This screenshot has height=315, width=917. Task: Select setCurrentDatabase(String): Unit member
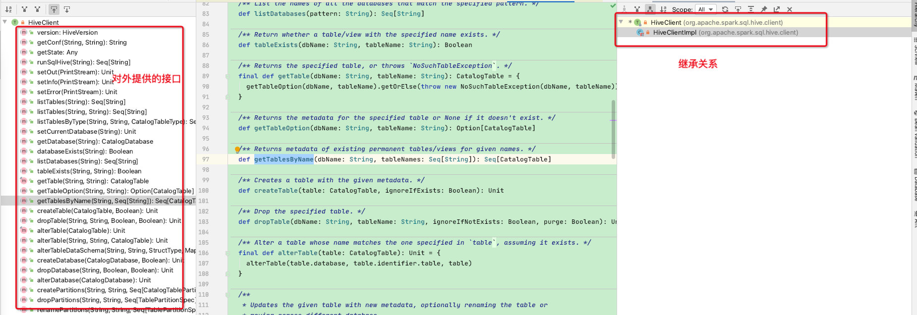pyautogui.click(x=87, y=131)
